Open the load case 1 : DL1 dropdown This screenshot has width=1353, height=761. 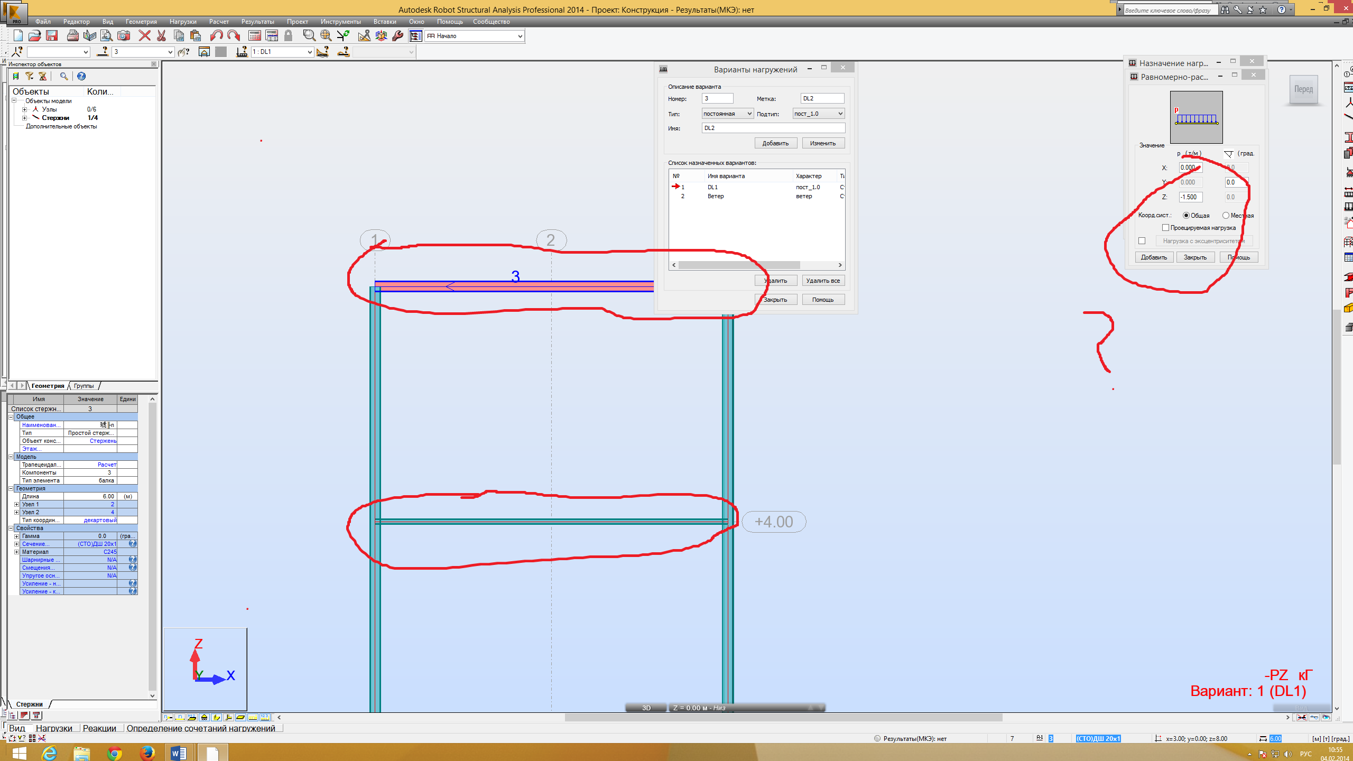[310, 52]
